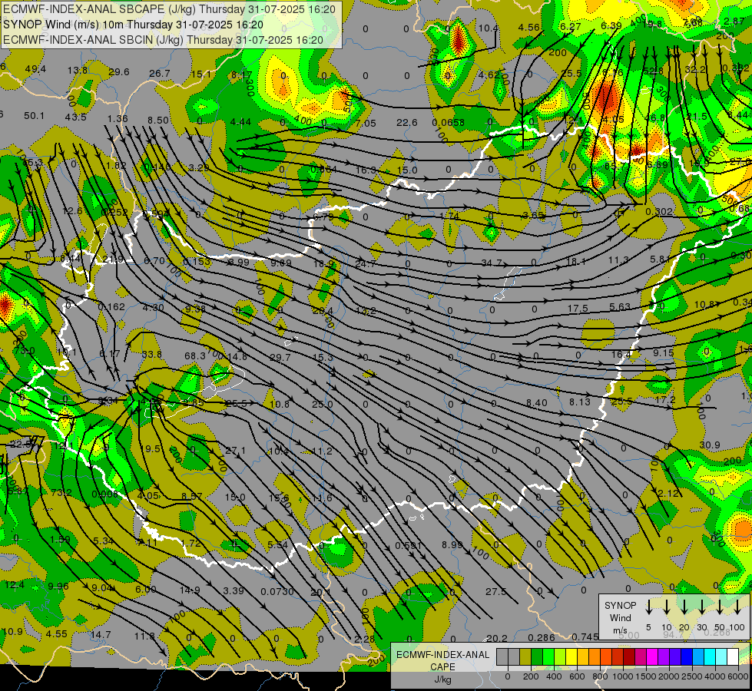Click the 600 tick label under CAPE colorbar
752x691 pixels.
(577, 676)
